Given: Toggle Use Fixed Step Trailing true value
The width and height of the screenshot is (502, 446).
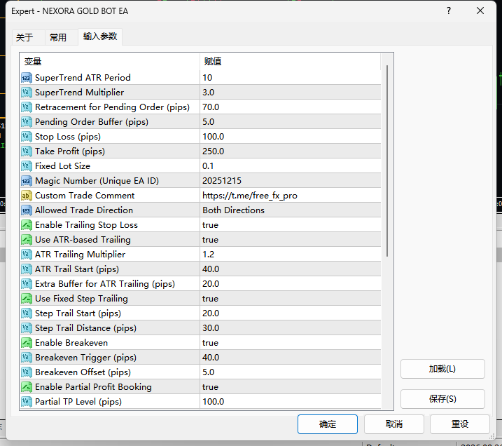Looking at the screenshot, I should pyautogui.click(x=291, y=299).
